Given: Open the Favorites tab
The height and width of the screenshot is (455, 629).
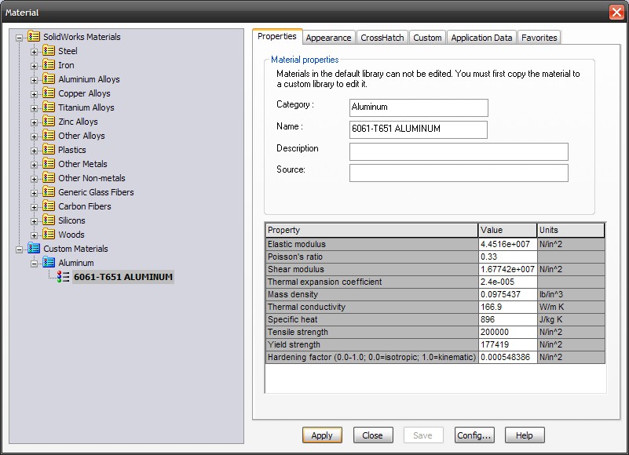Looking at the screenshot, I should pos(539,38).
